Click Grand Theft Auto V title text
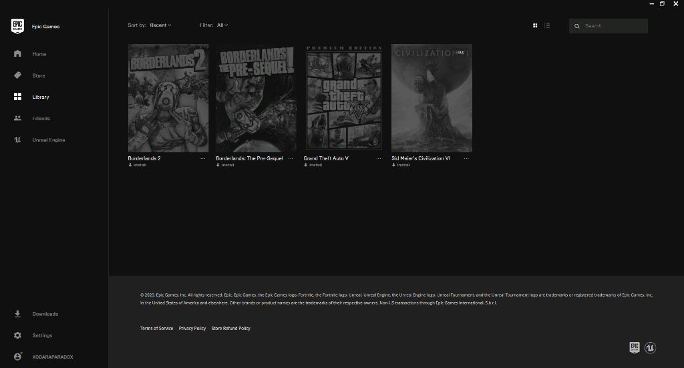This screenshot has width=684, height=368. click(x=326, y=158)
